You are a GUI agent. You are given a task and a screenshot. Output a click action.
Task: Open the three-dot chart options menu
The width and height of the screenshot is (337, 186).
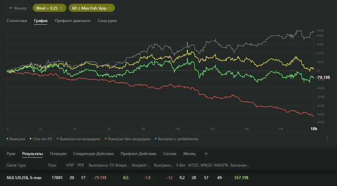pos(327,138)
